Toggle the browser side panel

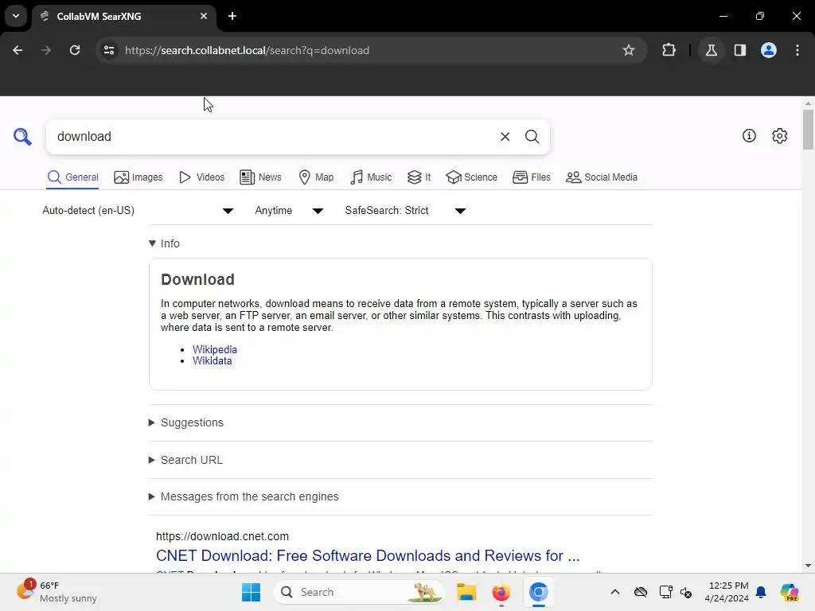[739, 50]
